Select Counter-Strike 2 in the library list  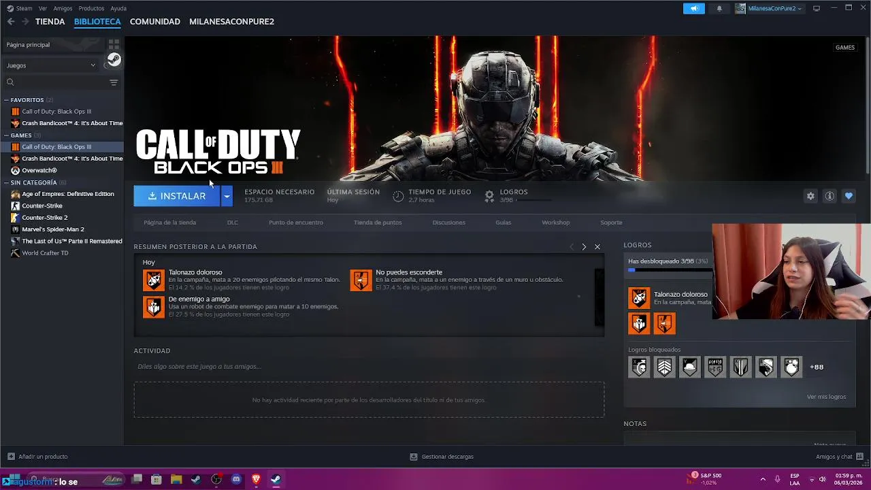point(45,218)
